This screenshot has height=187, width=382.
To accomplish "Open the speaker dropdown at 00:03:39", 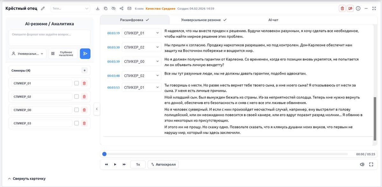I will coord(142,62).
